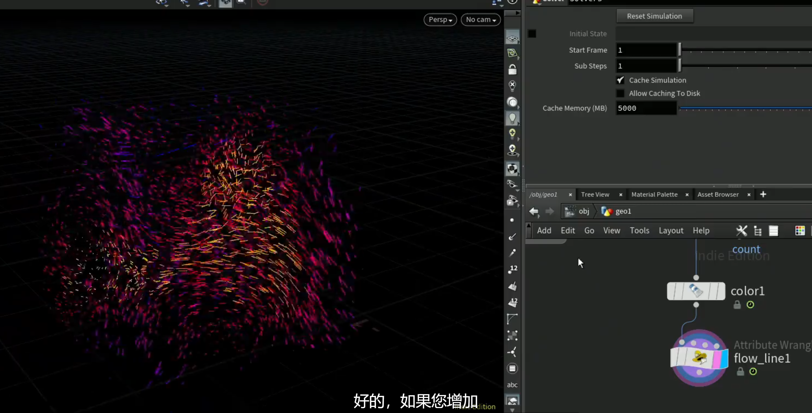Image resolution: width=812 pixels, height=413 pixels.
Task: Click the lock viewport camera icon
Action: click(x=512, y=69)
